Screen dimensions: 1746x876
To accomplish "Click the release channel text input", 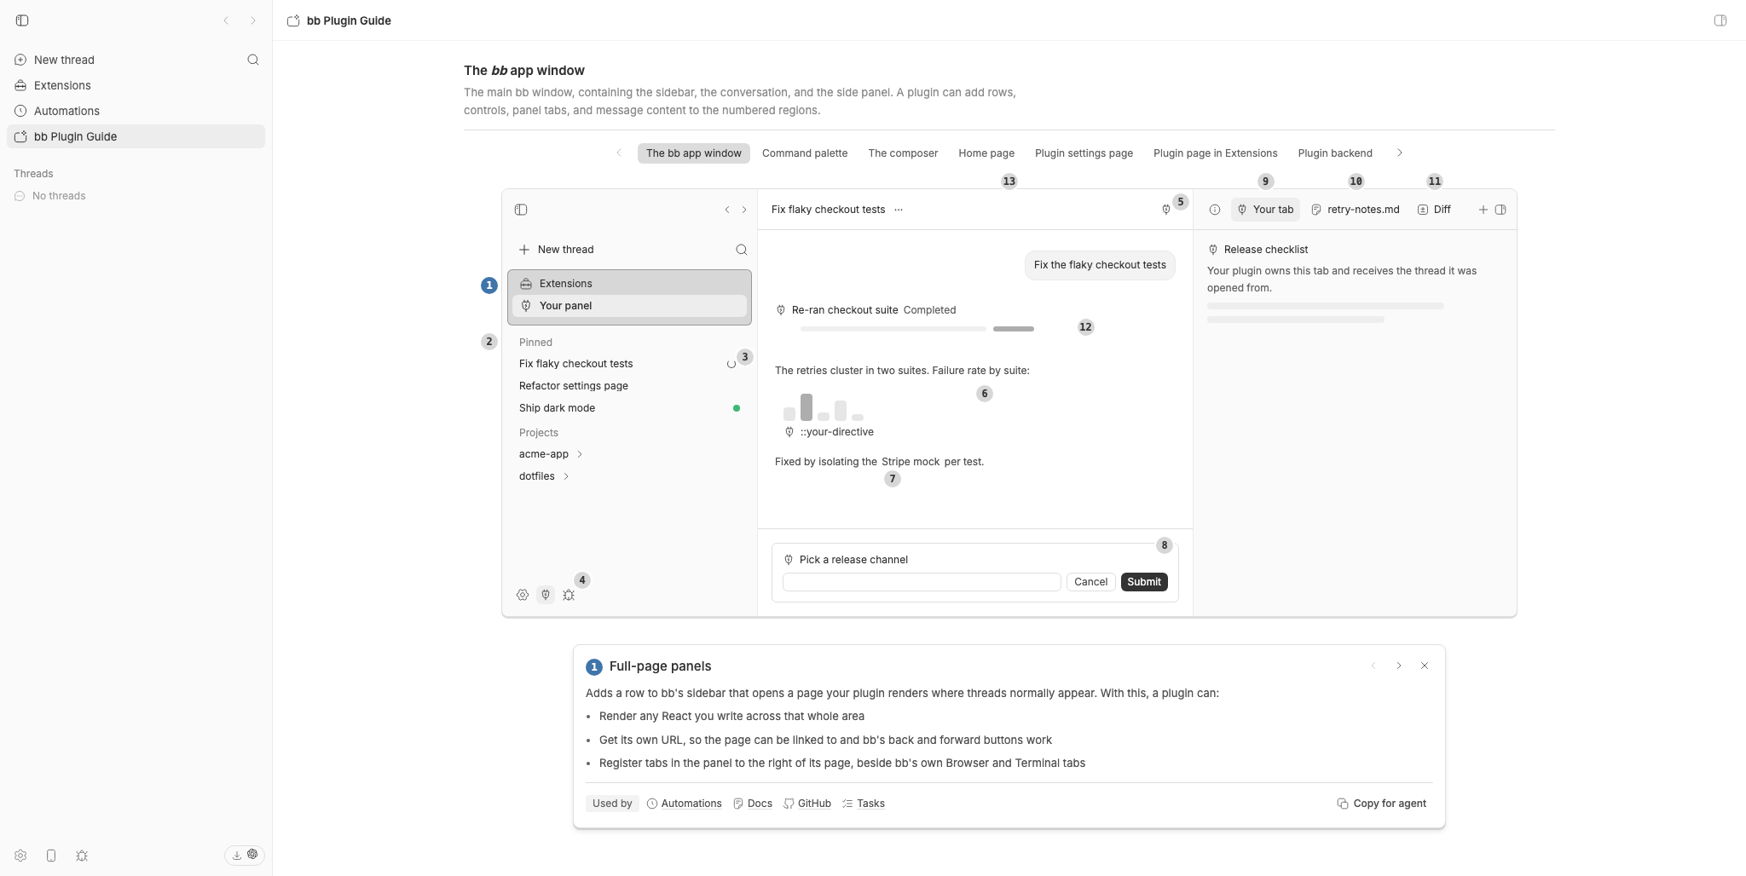I will (x=922, y=582).
